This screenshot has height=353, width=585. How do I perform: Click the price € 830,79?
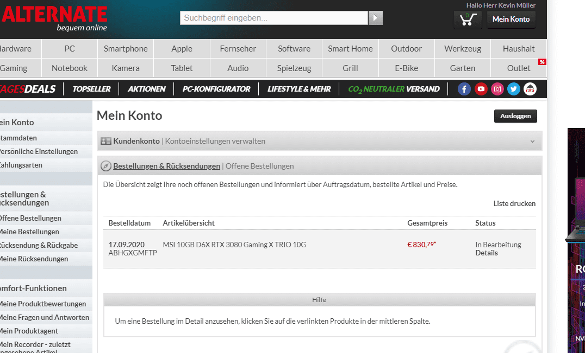tap(421, 245)
